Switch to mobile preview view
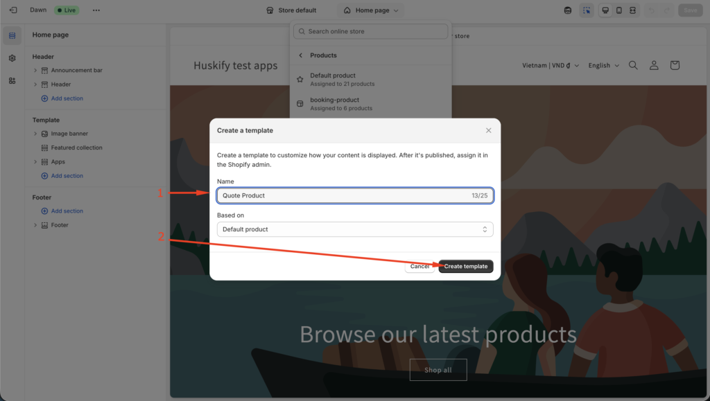 [x=619, y=10]
